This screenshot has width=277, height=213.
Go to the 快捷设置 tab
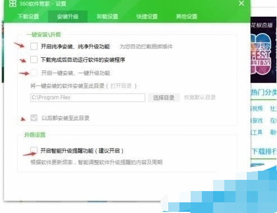coord(147,16)
